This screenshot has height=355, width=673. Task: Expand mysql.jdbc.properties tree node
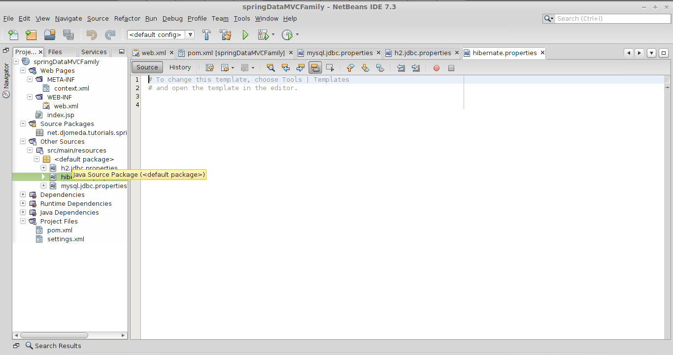tap(43, 186)
